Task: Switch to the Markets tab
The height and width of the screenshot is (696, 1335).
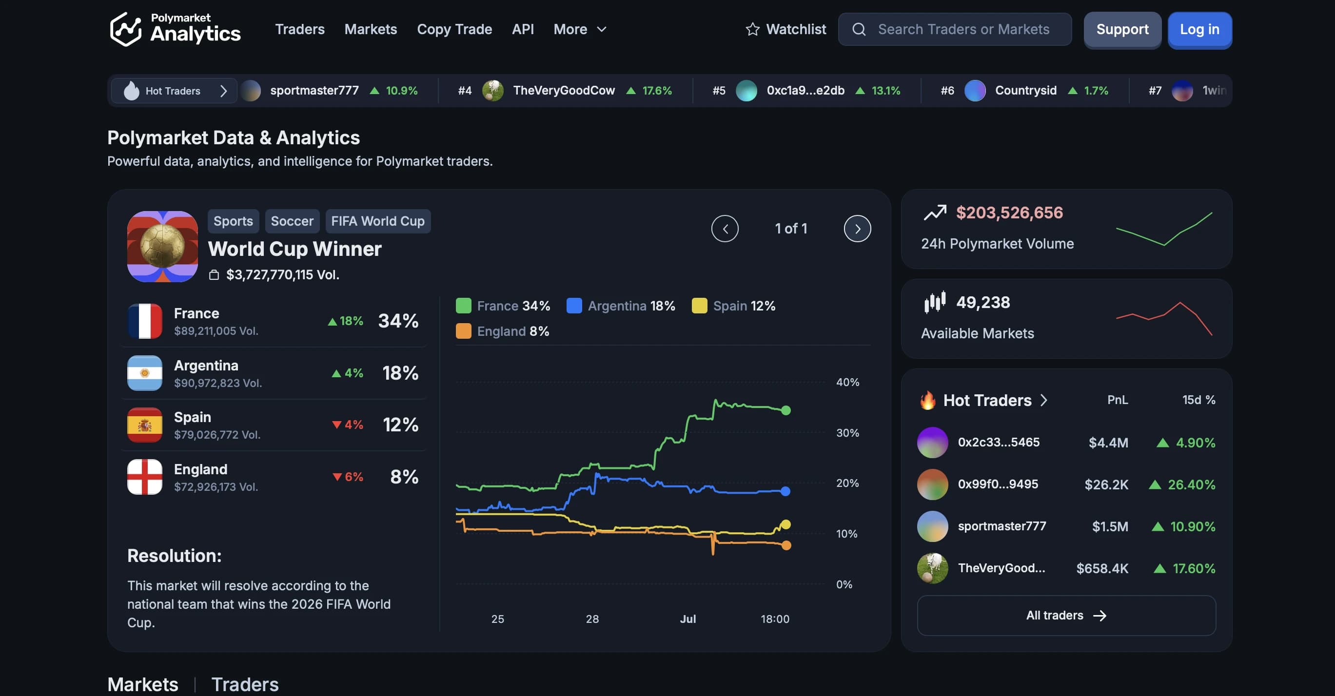Action: 142,684
